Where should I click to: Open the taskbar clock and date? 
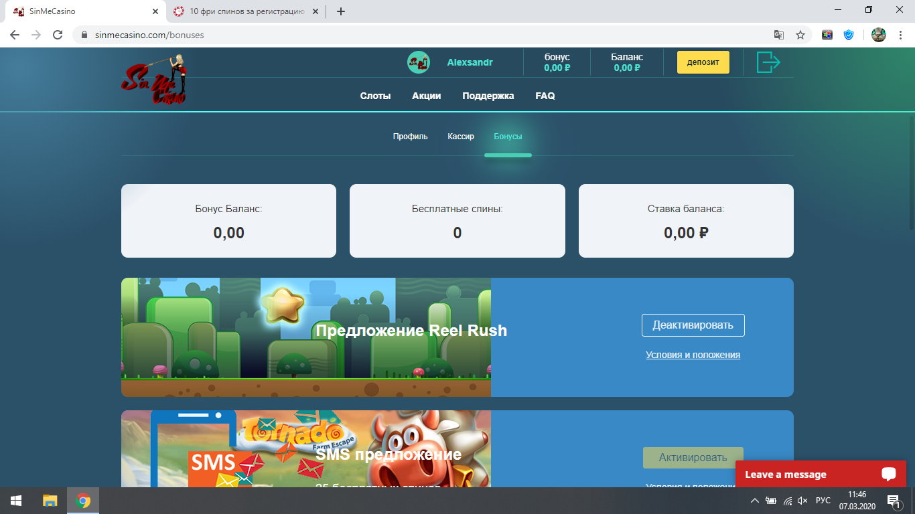pos(857,501)
